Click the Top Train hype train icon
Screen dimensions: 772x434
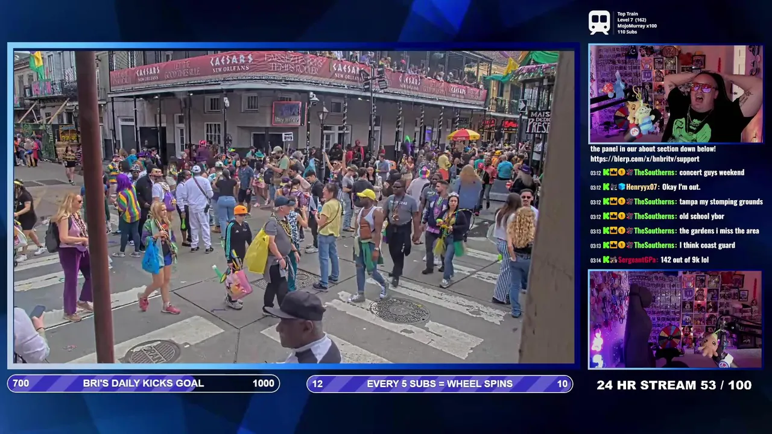coord(600,23)
